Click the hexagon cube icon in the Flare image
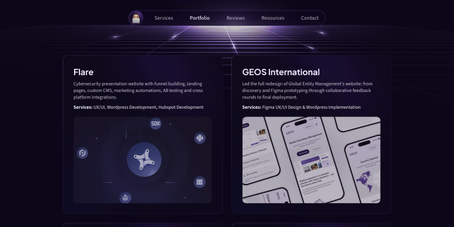 pos(82,153)
